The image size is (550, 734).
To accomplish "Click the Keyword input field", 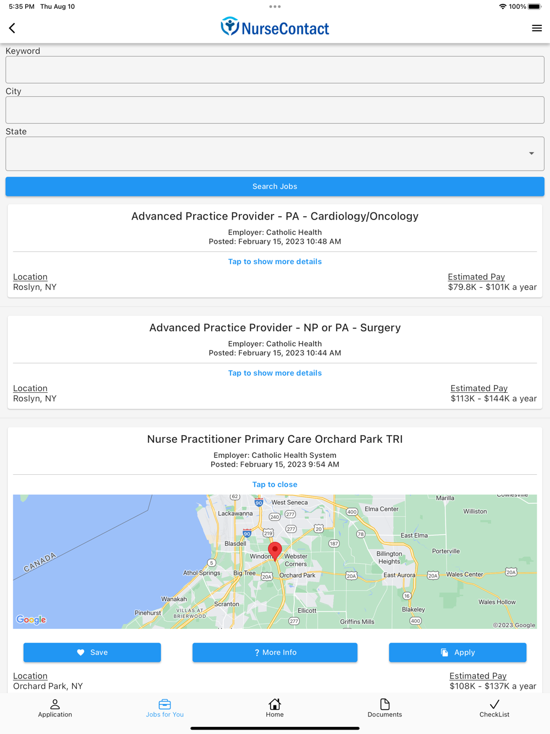I will tap(275, 70).
